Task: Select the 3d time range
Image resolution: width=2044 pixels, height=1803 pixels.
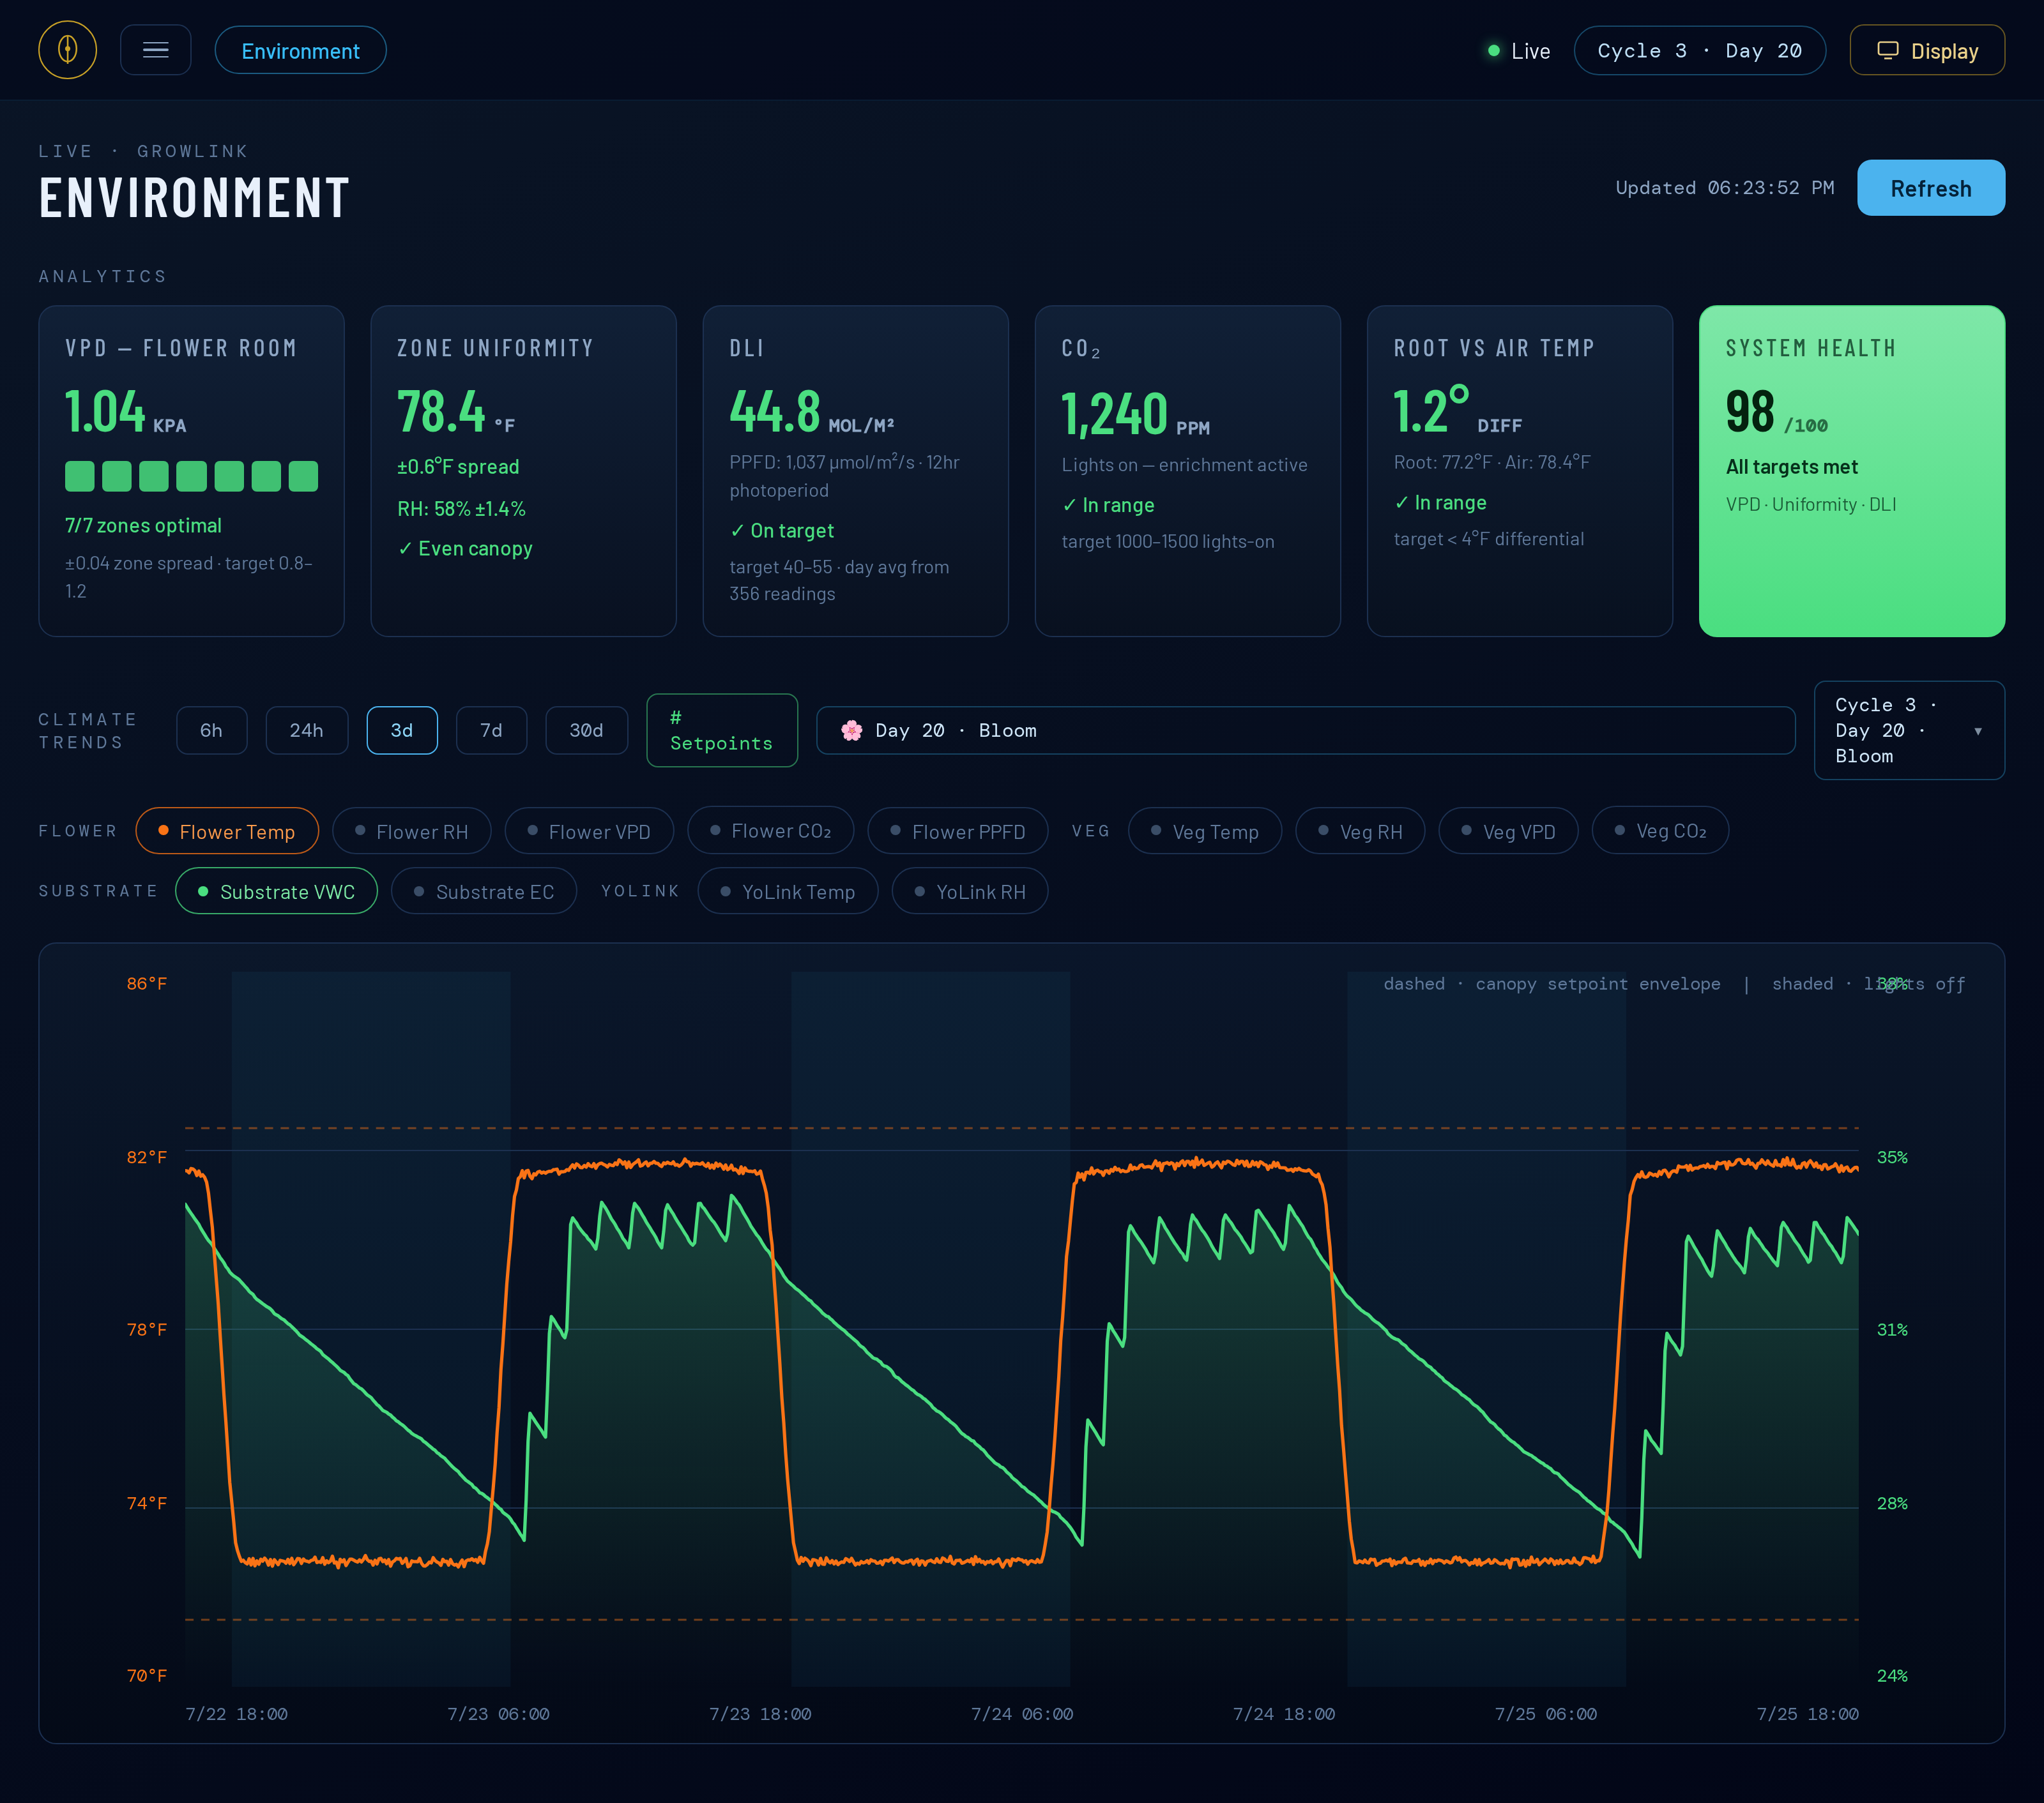Action: coord(402,730)
